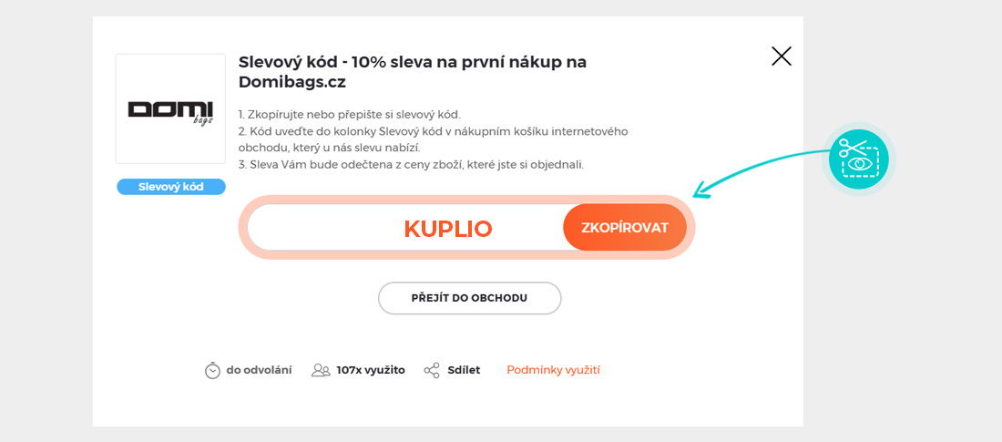
Task: Click the 10% sleva heading title
Action: click(412, 62)
